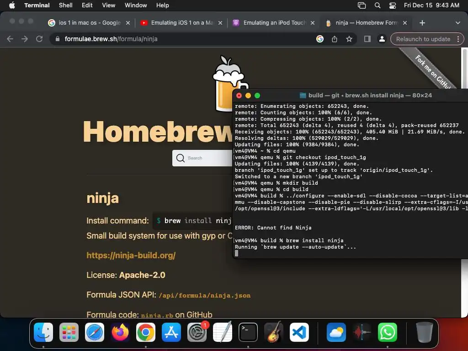
Task: Toggle the Chrome side panel
Action: point(367,39)
